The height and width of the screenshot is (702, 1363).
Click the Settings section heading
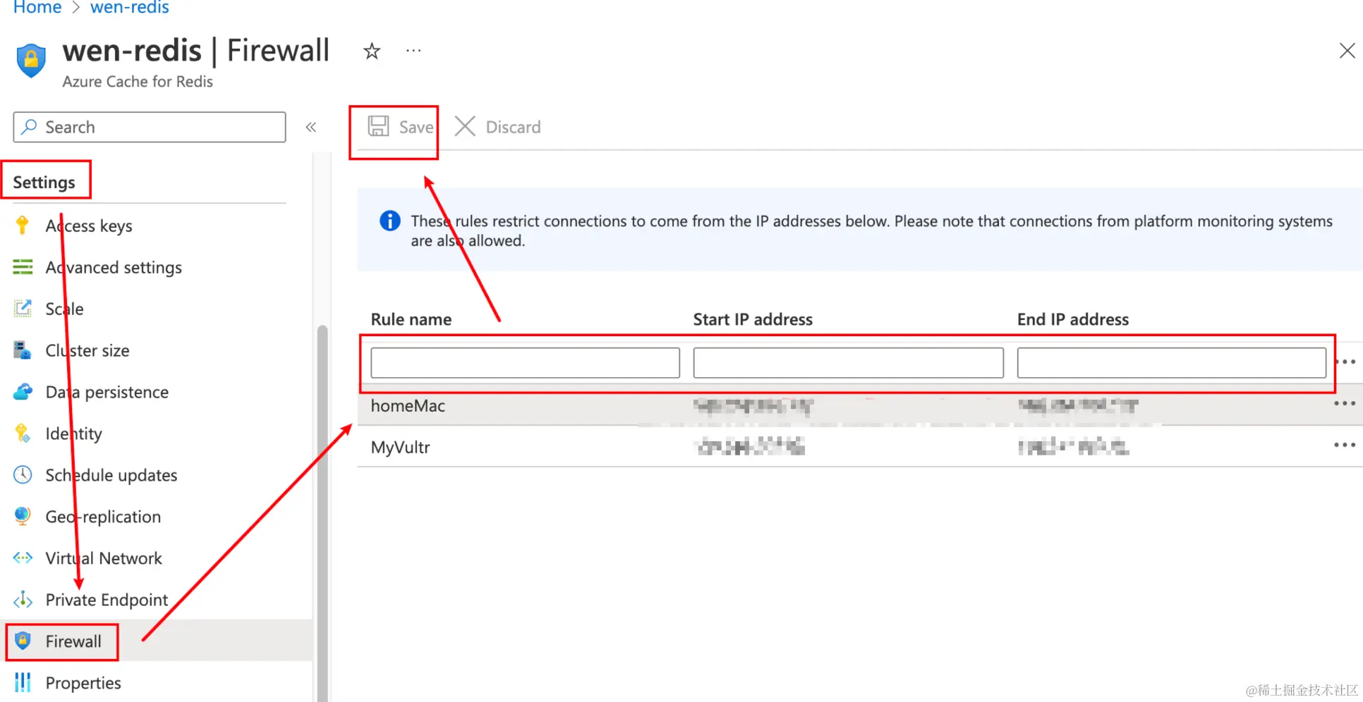(44, 183)
